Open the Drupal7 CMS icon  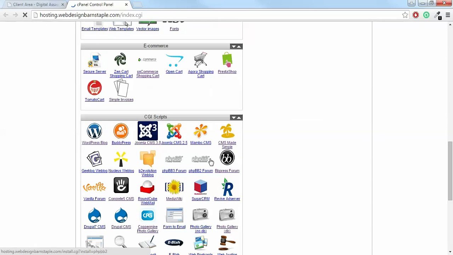(x=94, y=215)
